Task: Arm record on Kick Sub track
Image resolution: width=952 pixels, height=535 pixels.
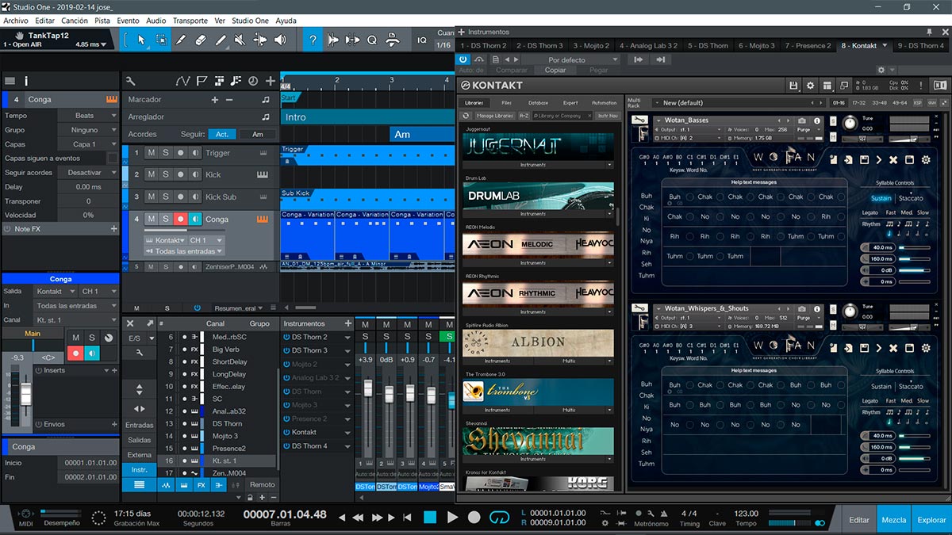Action: [181, 197]
